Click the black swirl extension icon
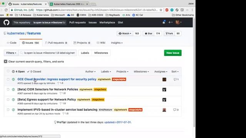Viewport: 246px width, 138px height. (177, 10)
